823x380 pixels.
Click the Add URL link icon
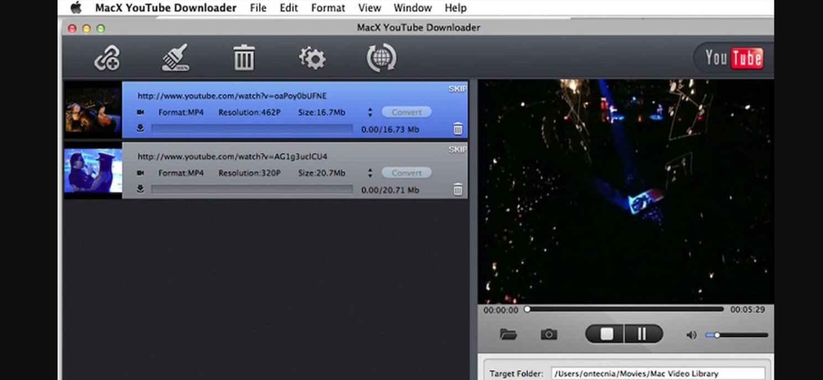[x=107, y=58]
